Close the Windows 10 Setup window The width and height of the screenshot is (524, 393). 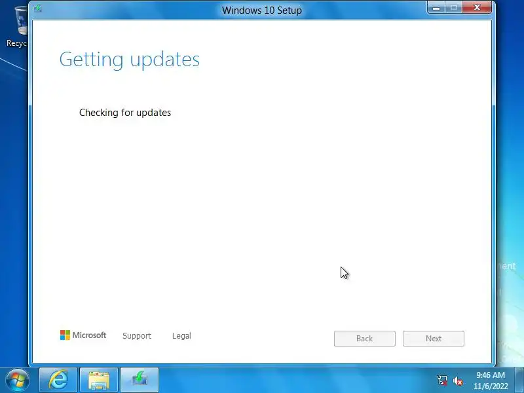(477, 7)
